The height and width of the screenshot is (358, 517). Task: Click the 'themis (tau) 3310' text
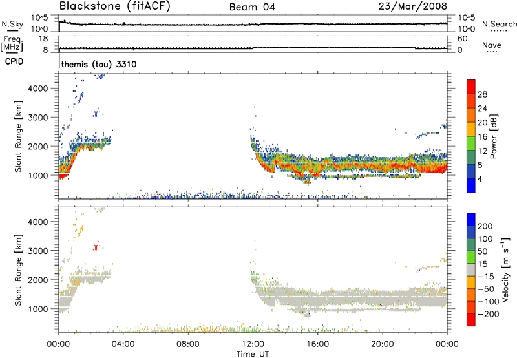tap(99, 64)
